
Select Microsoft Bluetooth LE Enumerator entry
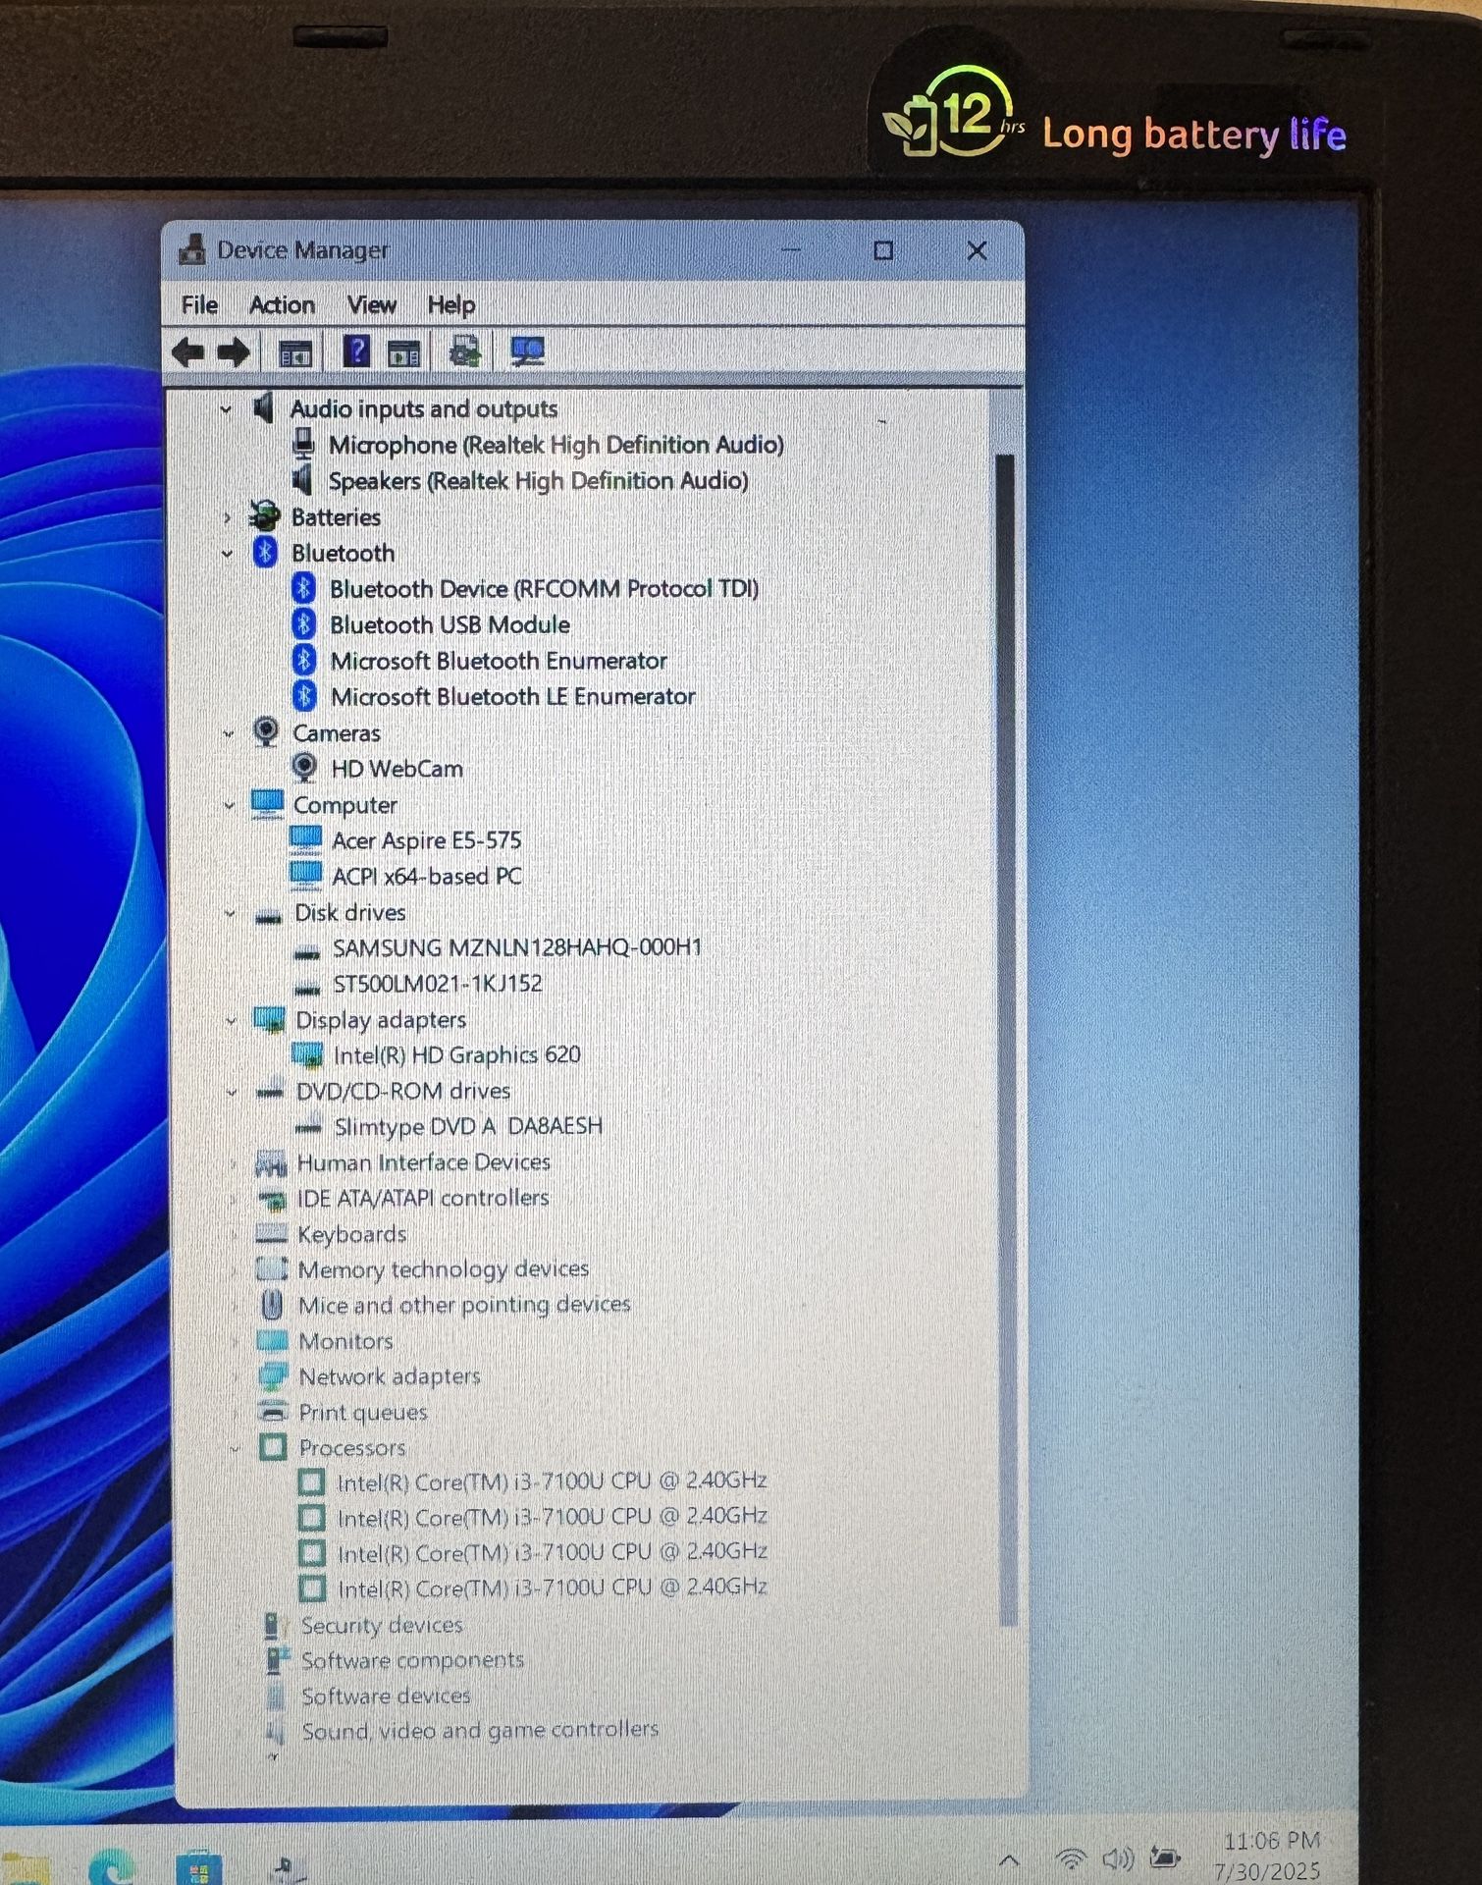point(512,697)
